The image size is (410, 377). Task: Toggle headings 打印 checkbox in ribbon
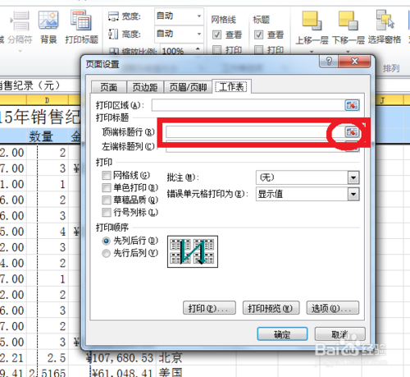[x=258, y=50]
